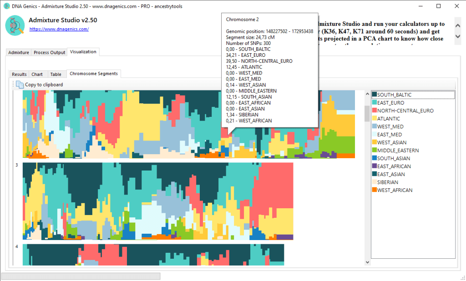Click the orange WEST_AFRICAN legend square

(375, 190)
